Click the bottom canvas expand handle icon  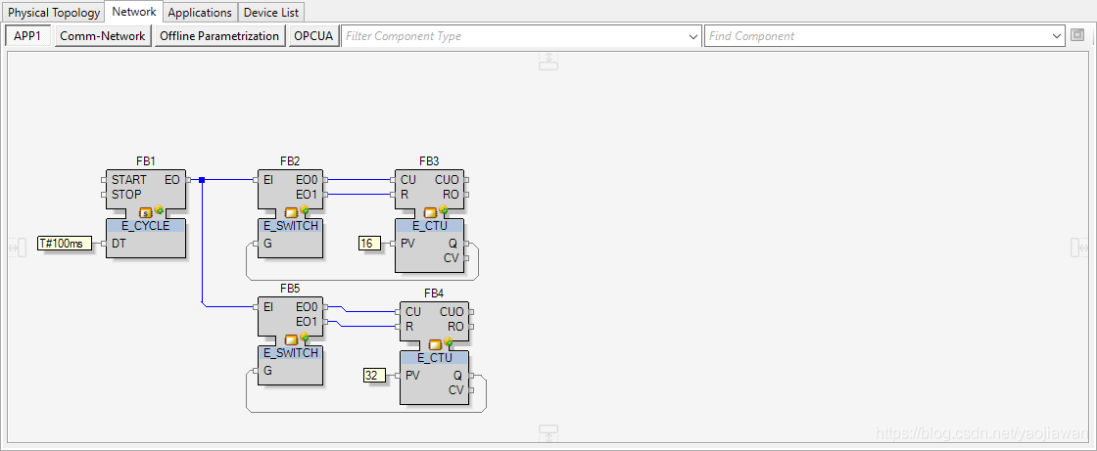click(548, 432)
